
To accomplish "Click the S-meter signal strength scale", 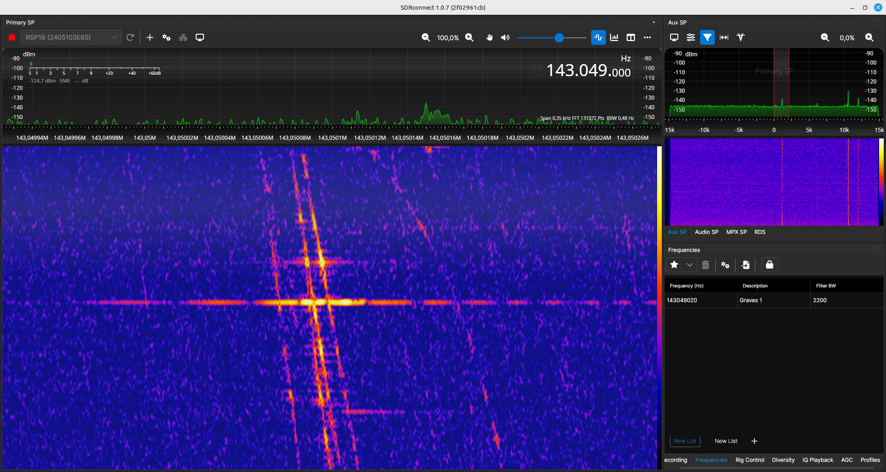I will [95, 70].
